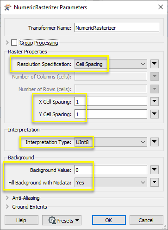Image resolution: width=168 pixels, height=230 pixels.
Task: Click the Cancel button
Action: [146, 220]
